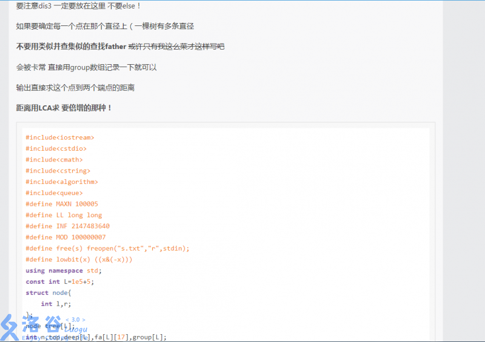The width and height of the screenshot is (485, 342).
Task: Click 'using namespace std;' line
Action: [x=64, y=271]
